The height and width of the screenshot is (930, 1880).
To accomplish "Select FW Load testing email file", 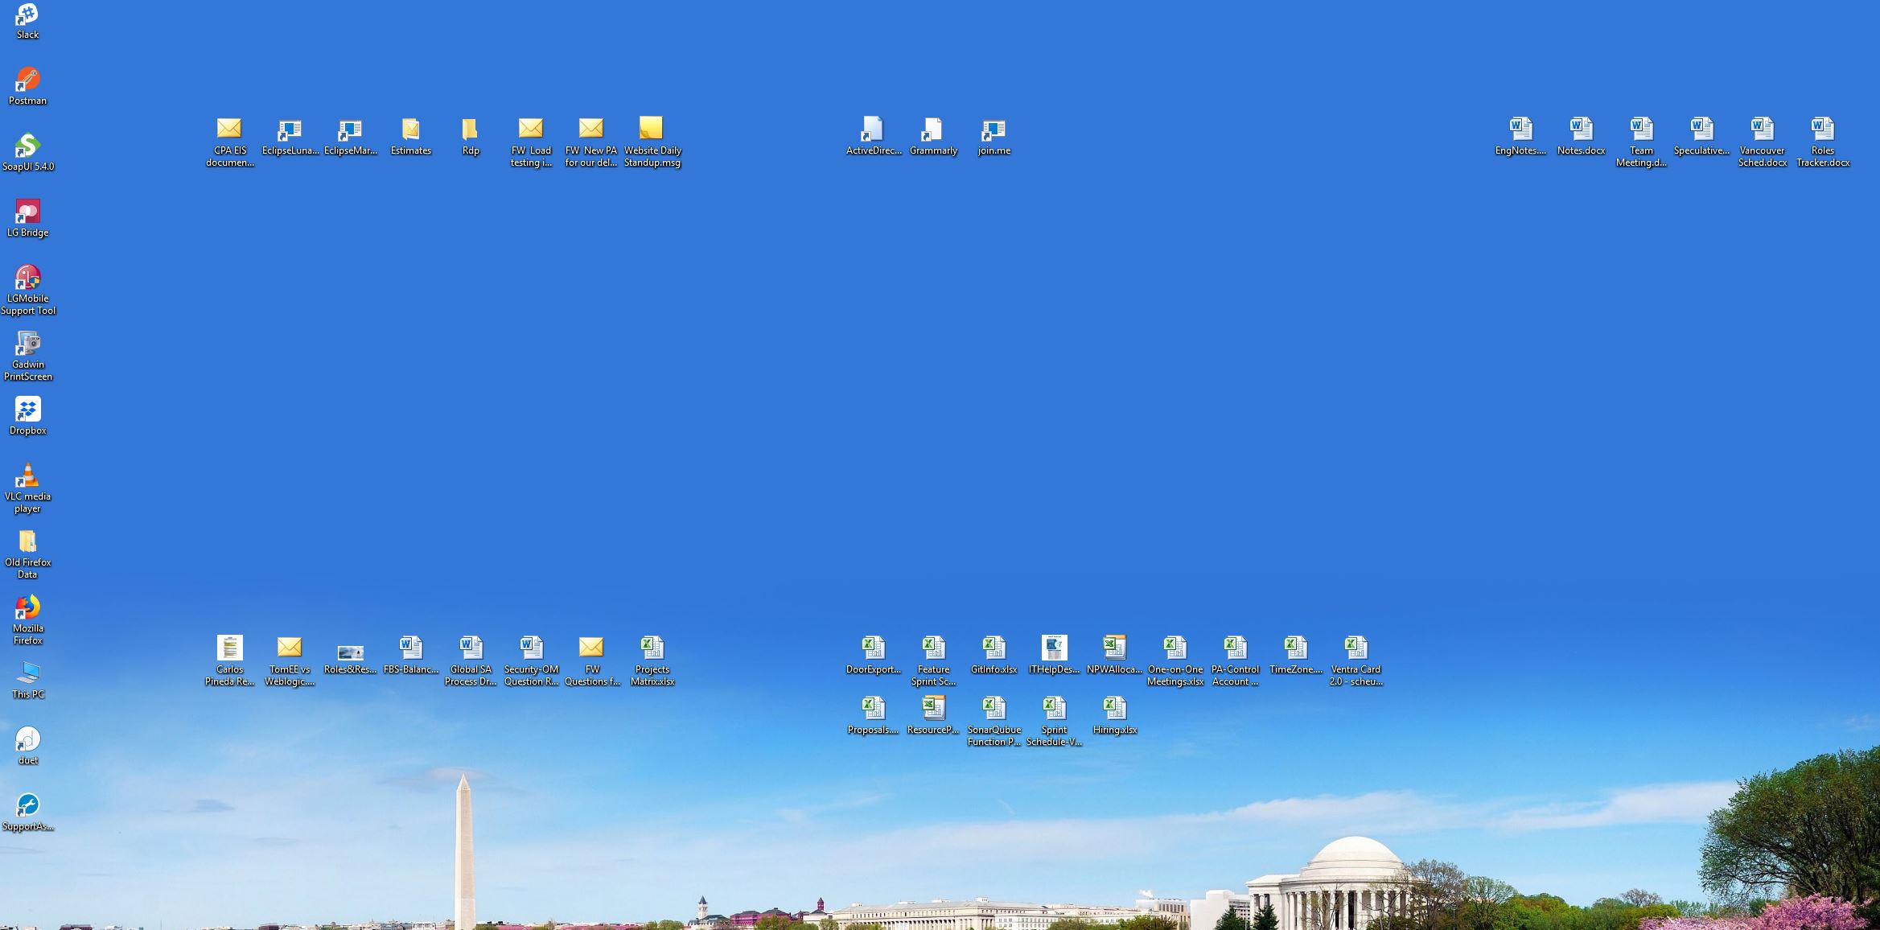I will pyautogui.click(x=531, y=142).
